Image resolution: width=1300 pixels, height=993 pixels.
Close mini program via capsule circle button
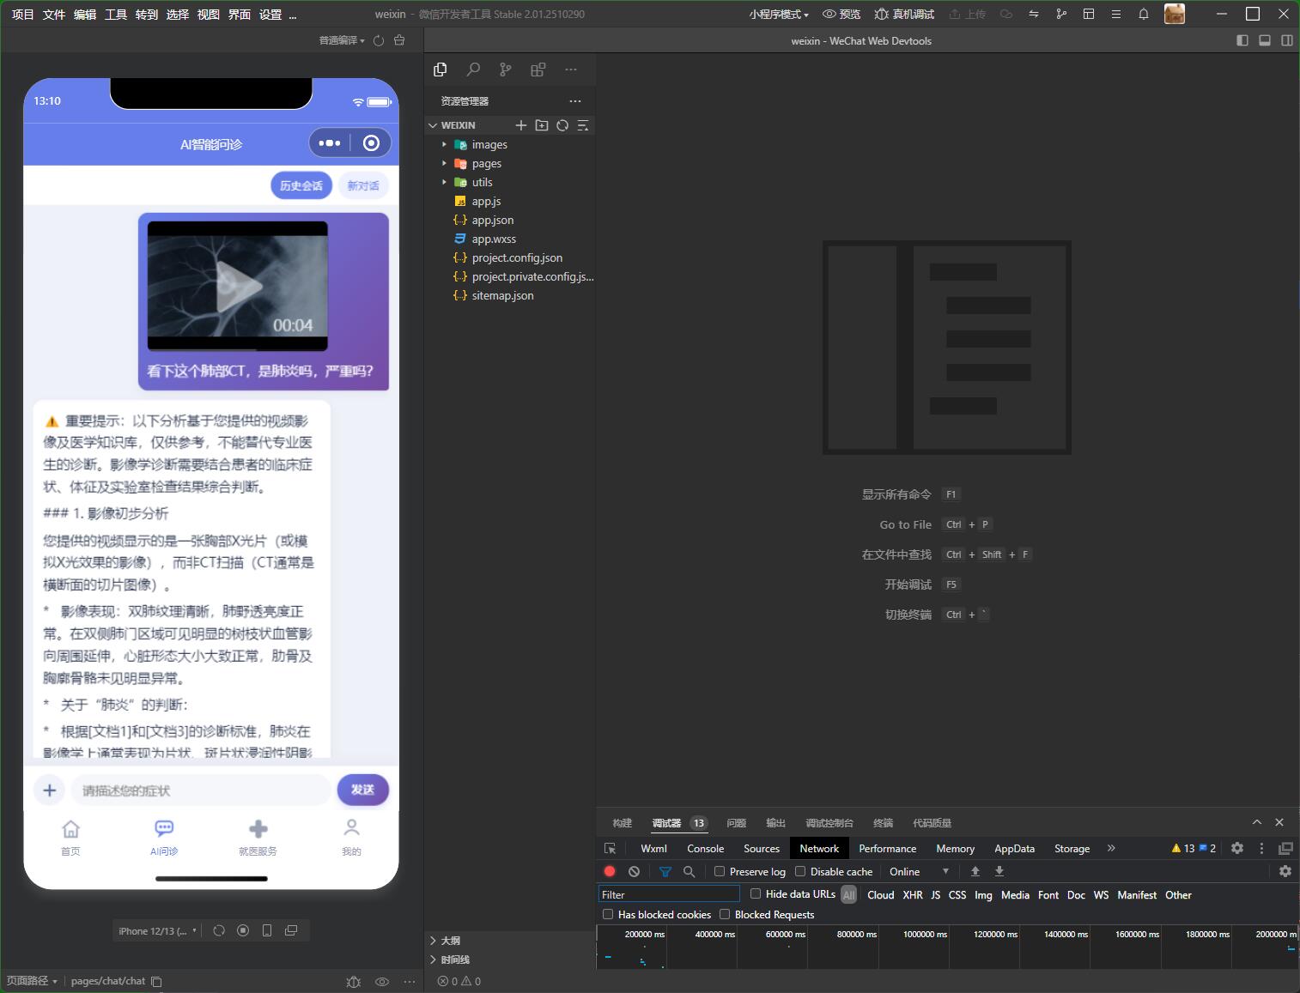[x=371, y=143]
